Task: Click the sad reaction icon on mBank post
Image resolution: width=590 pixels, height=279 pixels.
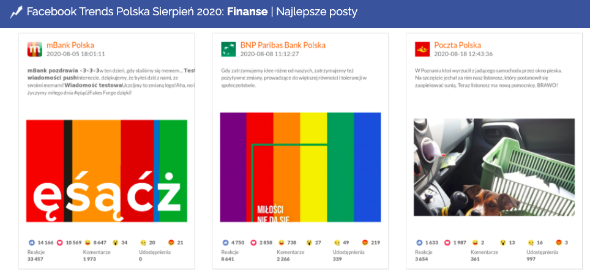Action: click(x=143, y=243)
